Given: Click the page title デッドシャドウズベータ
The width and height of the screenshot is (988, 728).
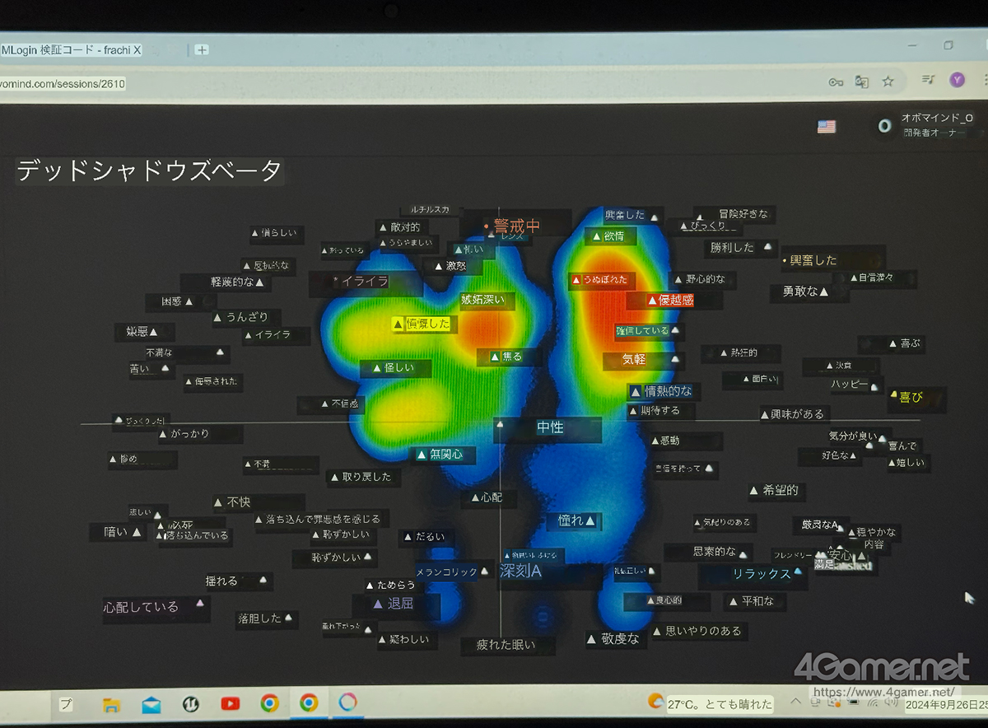Looking at the screenshot, I should [150, 171].
